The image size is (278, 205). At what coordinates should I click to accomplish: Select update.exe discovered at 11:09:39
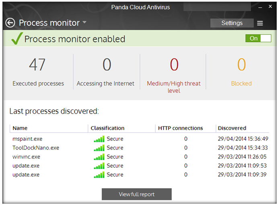click(x=140, y=175)
